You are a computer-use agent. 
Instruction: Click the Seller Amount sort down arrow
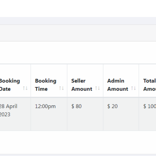(x=99, y=88)
